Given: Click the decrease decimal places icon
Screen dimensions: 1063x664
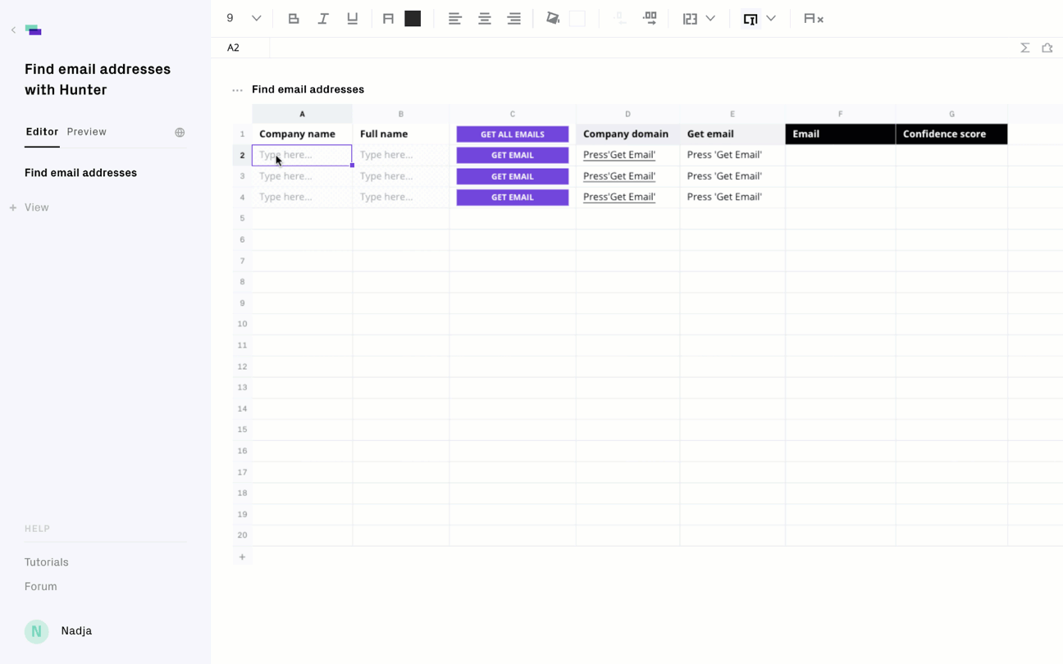Looking at the screenshot, I should click(x=619, y=18).
